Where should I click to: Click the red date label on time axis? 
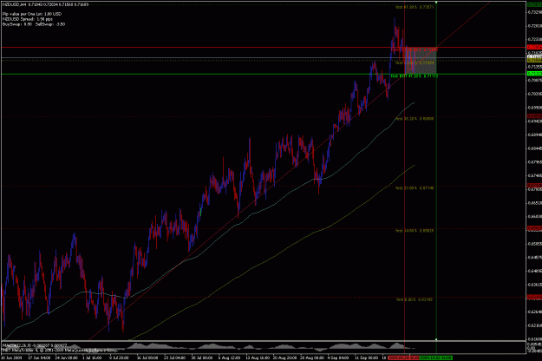403,358
